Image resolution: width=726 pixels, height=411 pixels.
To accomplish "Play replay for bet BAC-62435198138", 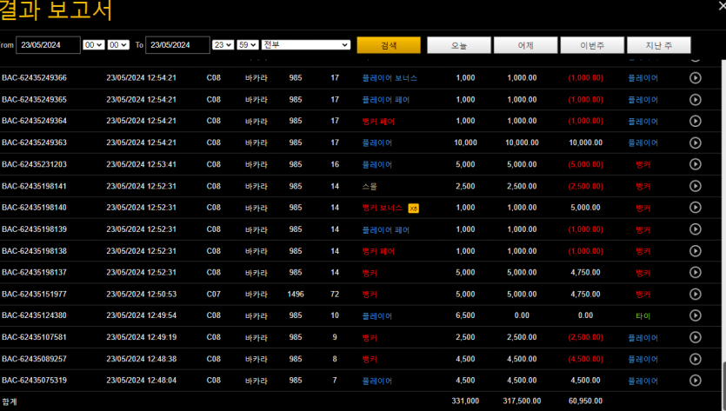I will (695, 251).
